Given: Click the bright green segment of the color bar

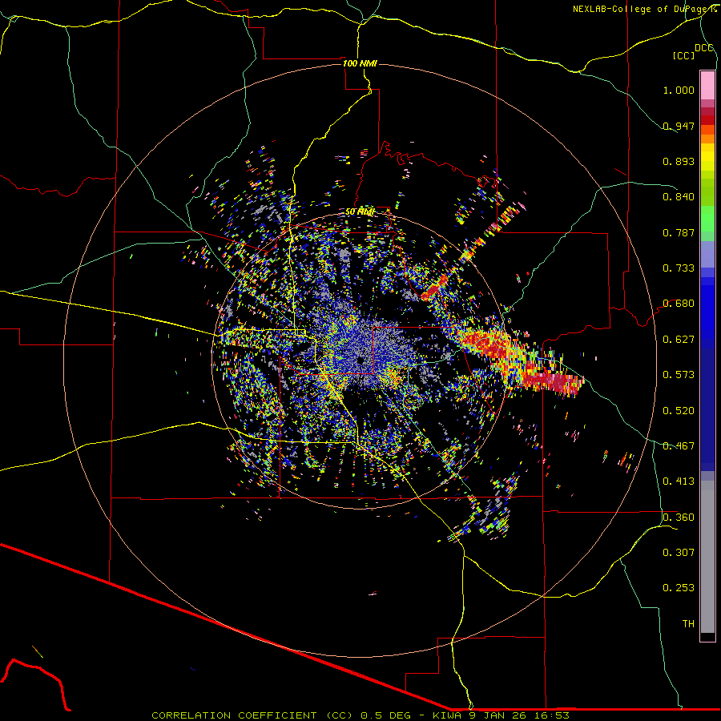Looking at the screenshot, I should point(707,219).
